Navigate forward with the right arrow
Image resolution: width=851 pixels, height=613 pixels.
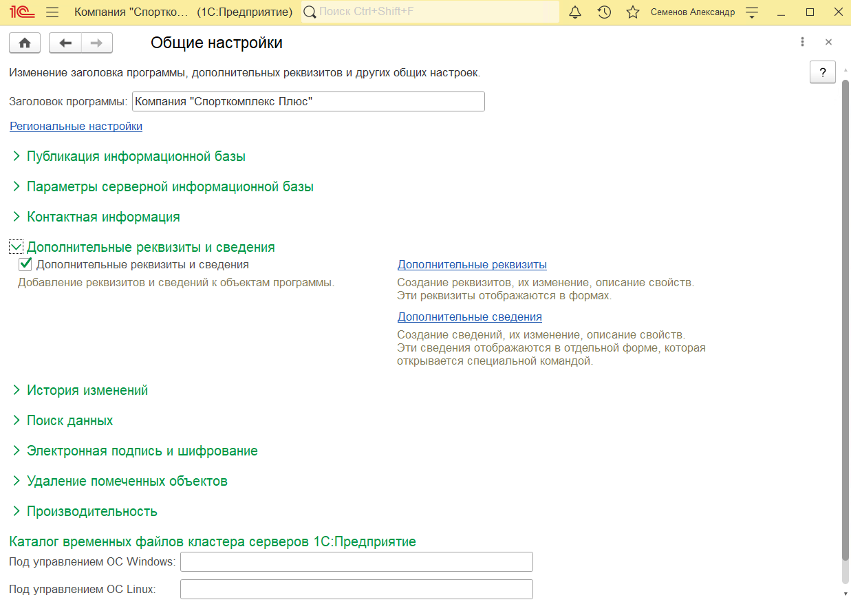point(97,43)
